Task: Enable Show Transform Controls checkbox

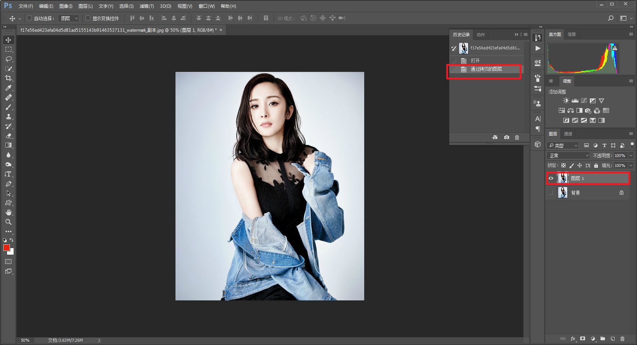Action: [88, 18]
